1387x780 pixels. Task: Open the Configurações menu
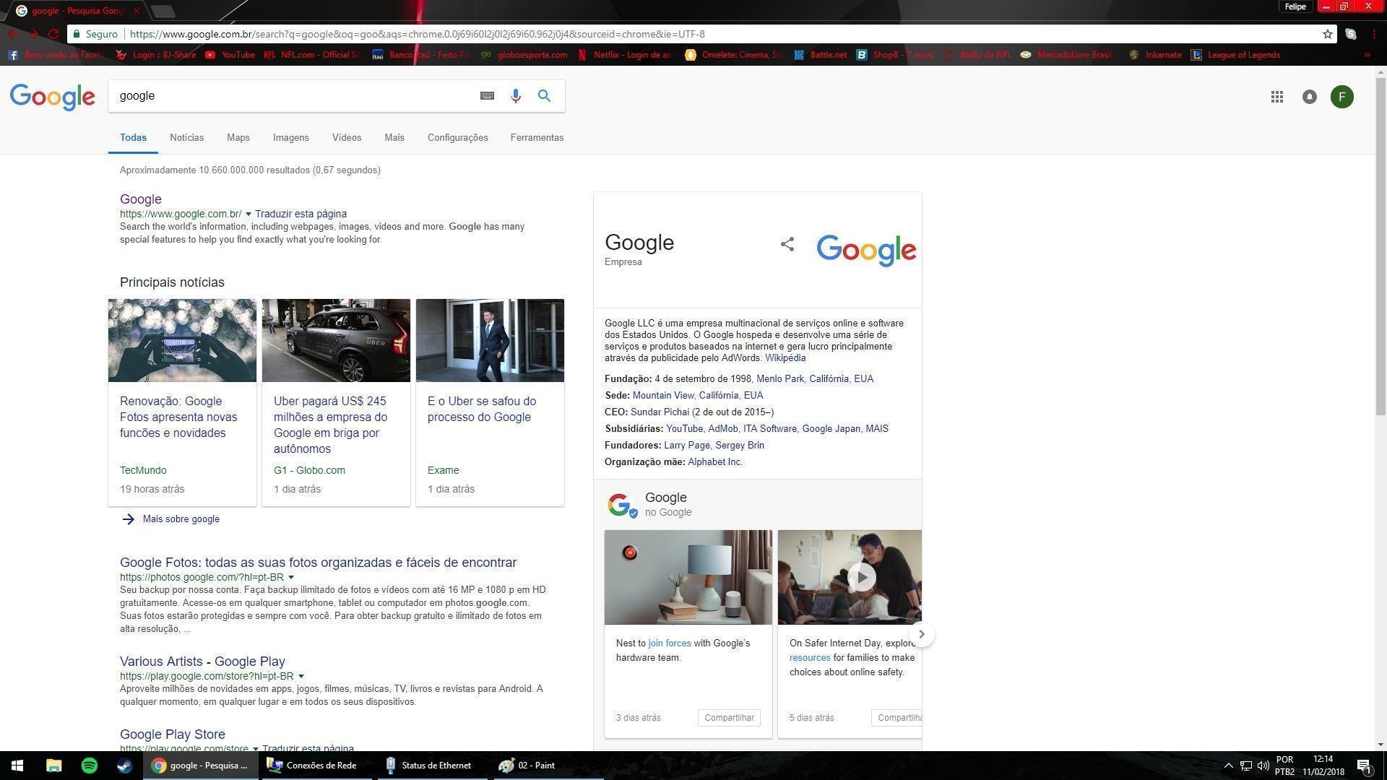point(458,138)
